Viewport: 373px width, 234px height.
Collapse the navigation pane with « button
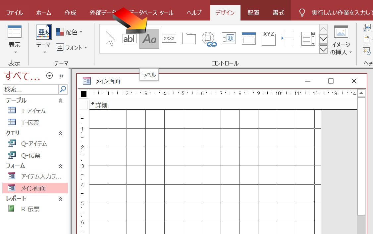pyautogui.click(x=61, y=76)
